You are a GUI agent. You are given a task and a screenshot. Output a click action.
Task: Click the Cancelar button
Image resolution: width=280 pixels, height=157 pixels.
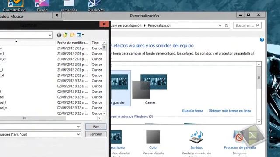click(x=96, y=134)
